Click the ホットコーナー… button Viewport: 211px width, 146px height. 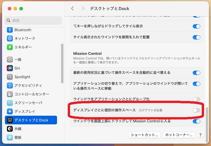pos(179,135)
